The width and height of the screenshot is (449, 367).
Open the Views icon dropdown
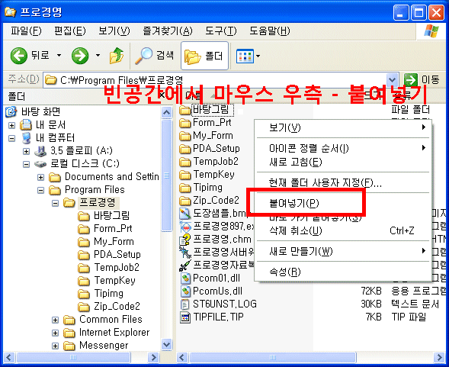[x=248, y=56]
